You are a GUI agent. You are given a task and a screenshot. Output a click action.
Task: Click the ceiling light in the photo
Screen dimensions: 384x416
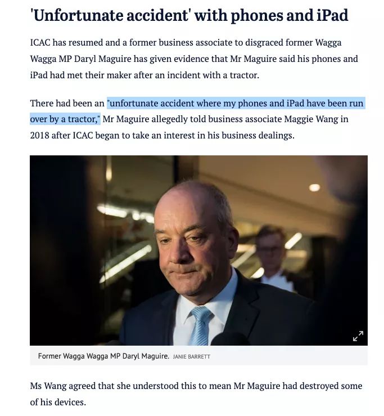(x=314, y=187)
